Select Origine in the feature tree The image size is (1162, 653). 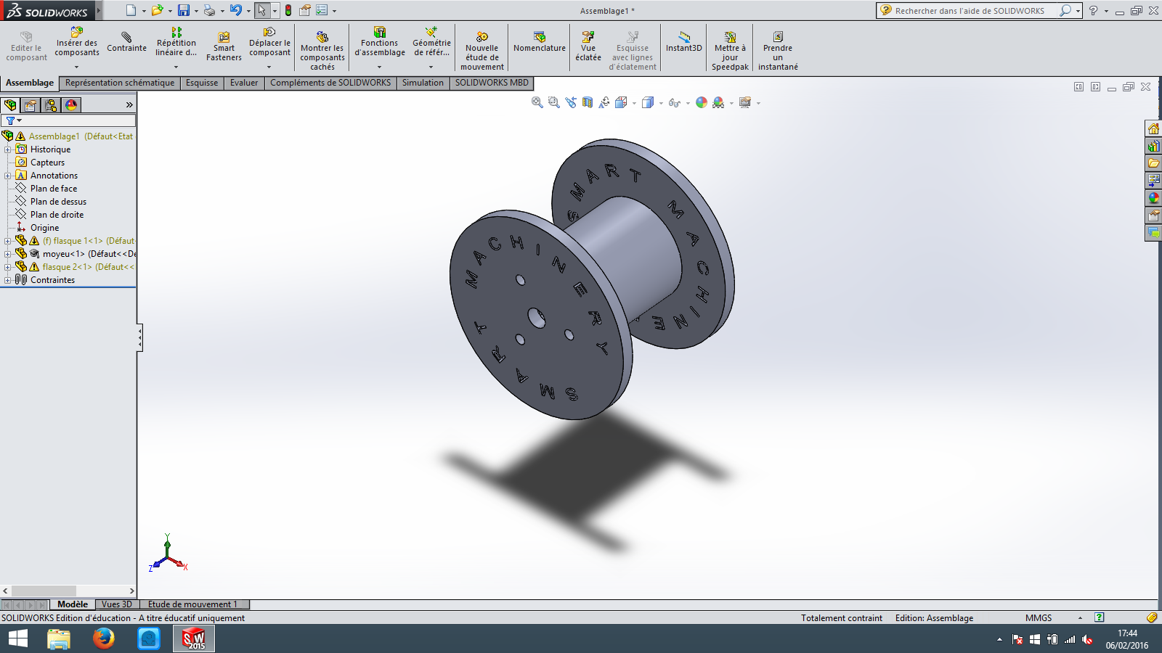coord(44,228)
